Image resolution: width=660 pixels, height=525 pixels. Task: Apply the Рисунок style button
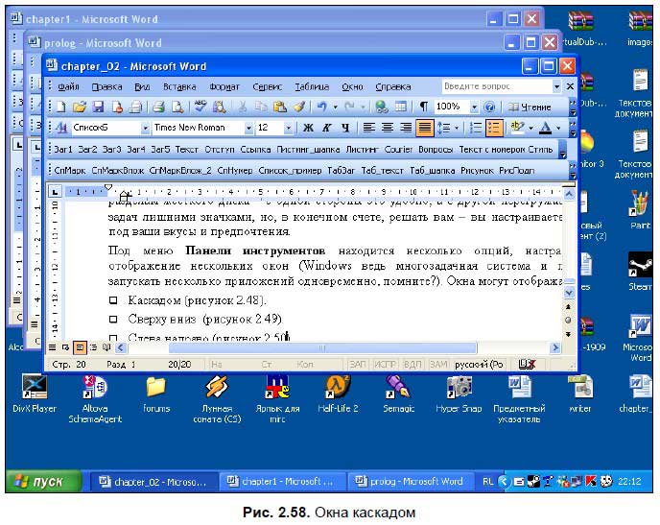click(x=477, y=171)
